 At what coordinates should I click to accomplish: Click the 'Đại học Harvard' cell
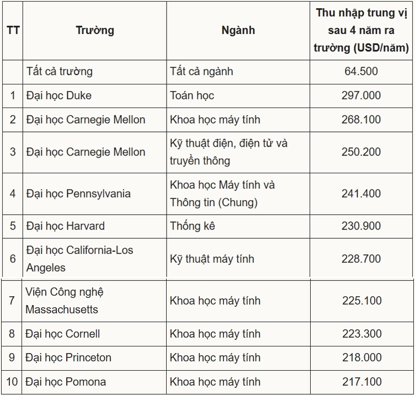[x=95, y=226]
